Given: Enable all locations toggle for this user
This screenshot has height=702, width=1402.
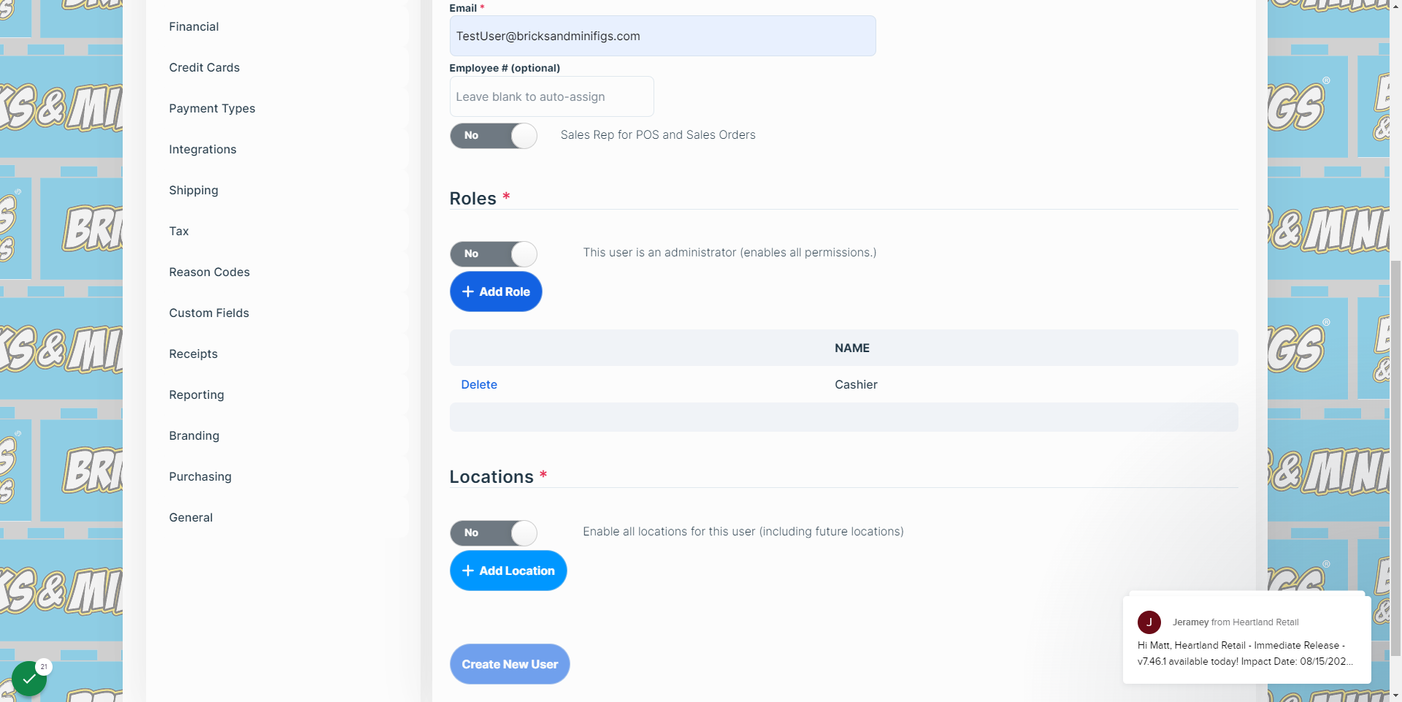Looking at the screenshot, I should pos(494,533).
